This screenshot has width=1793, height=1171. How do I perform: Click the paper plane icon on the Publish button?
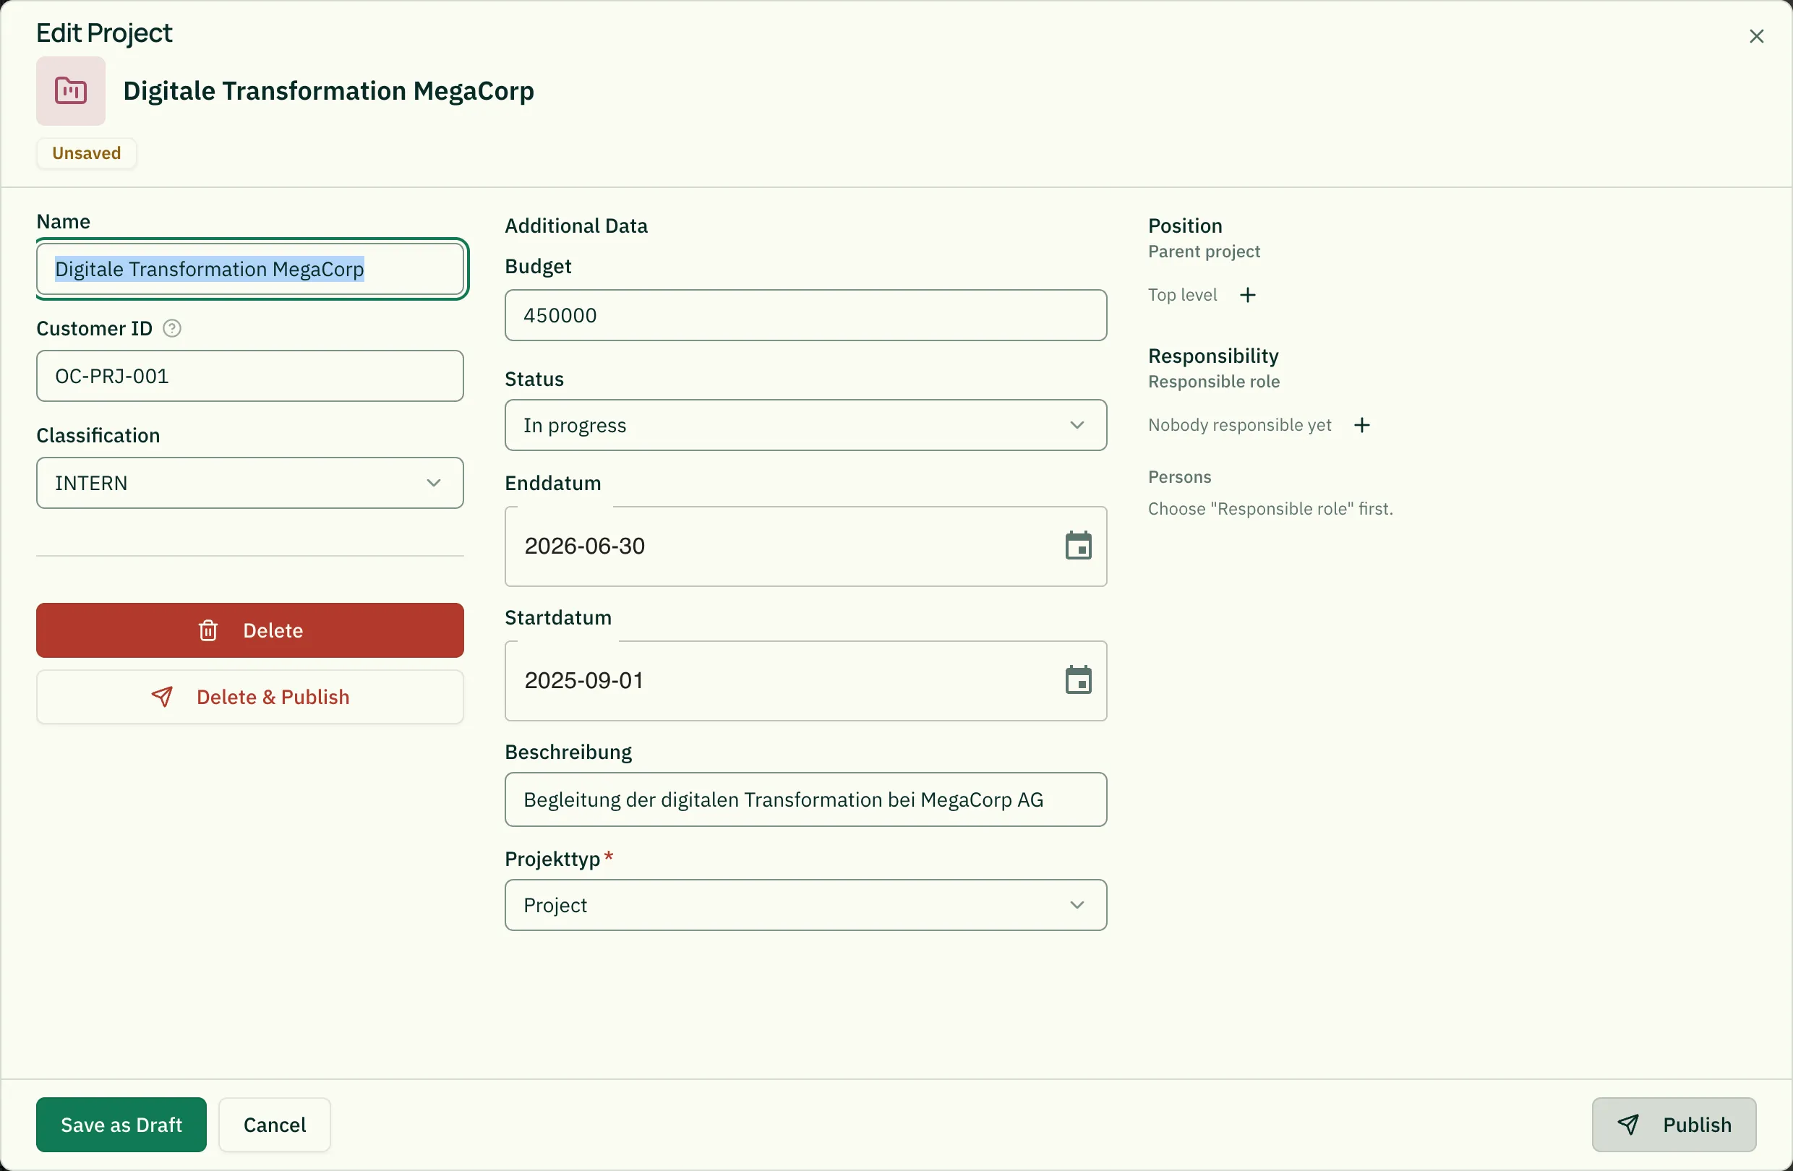coord(1627,1125)
